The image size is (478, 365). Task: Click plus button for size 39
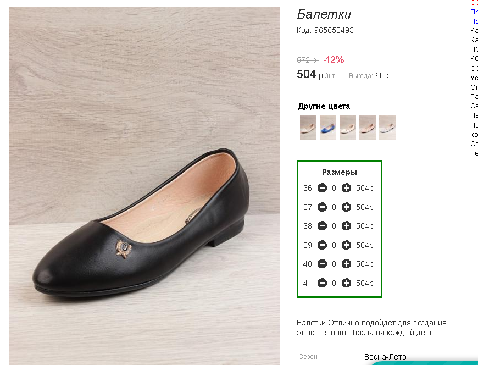pos(346,245)
